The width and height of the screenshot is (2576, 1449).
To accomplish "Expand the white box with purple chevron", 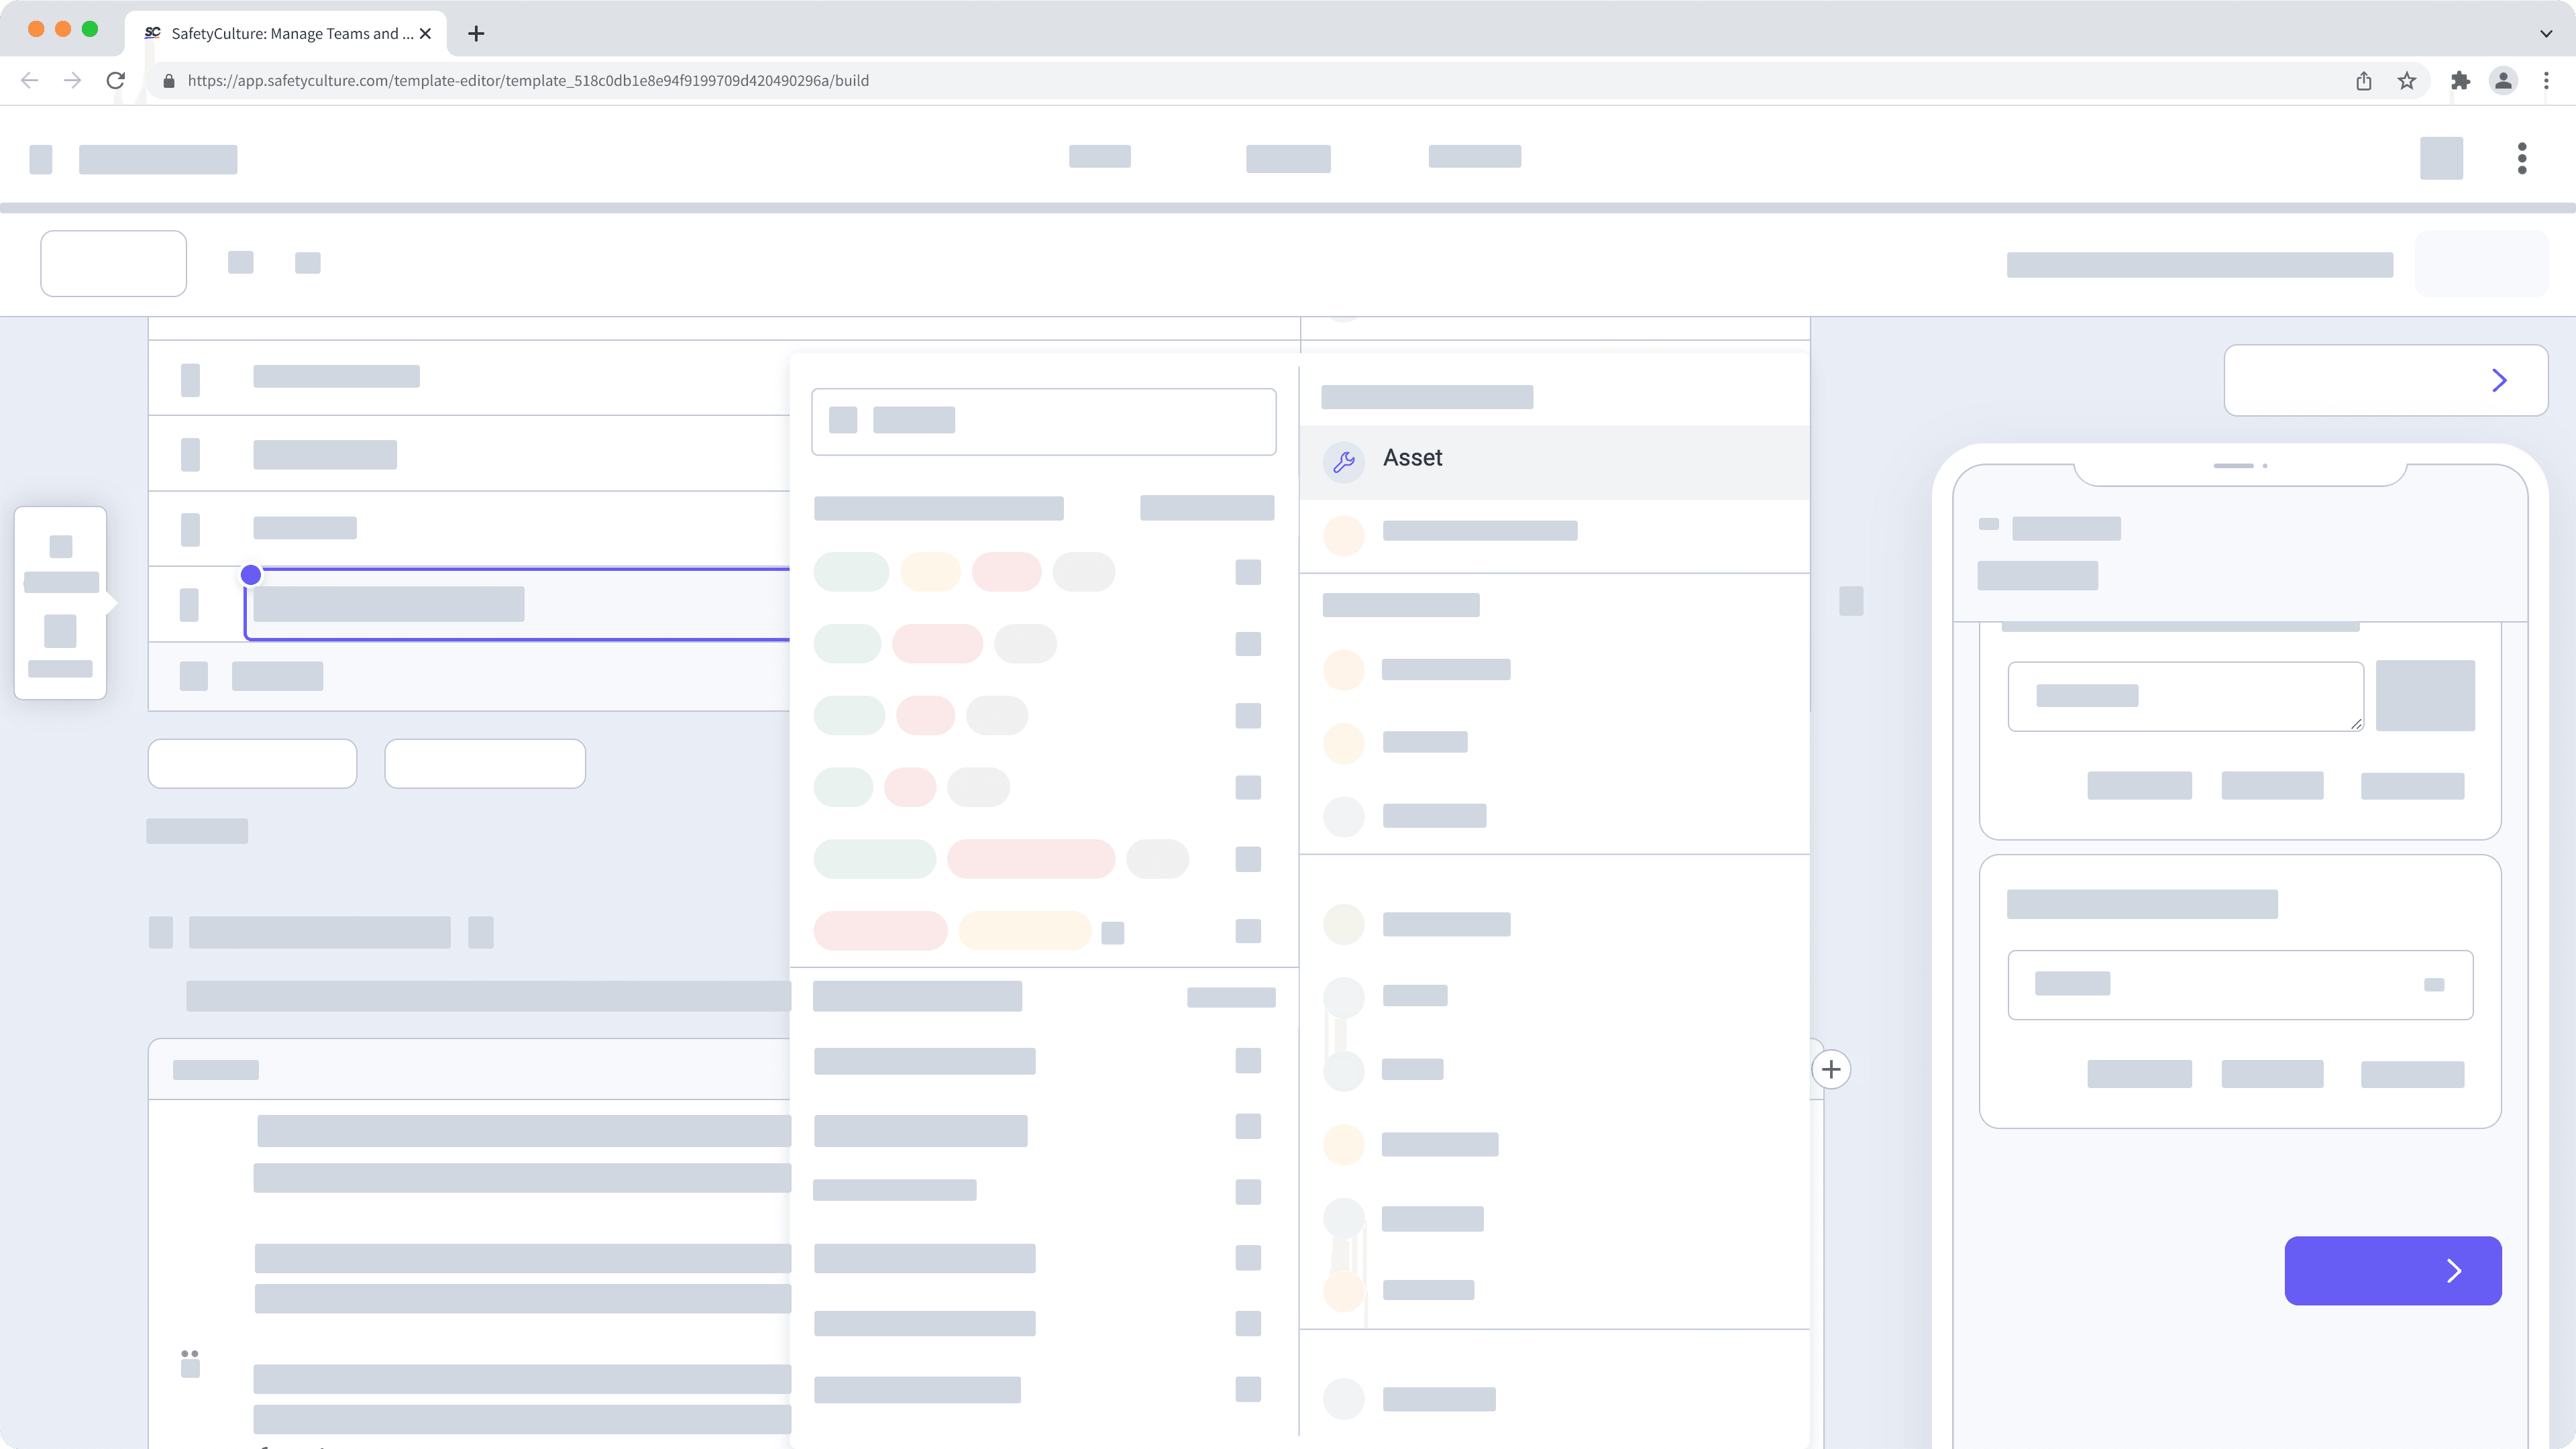I will [x=2386, y=380].
